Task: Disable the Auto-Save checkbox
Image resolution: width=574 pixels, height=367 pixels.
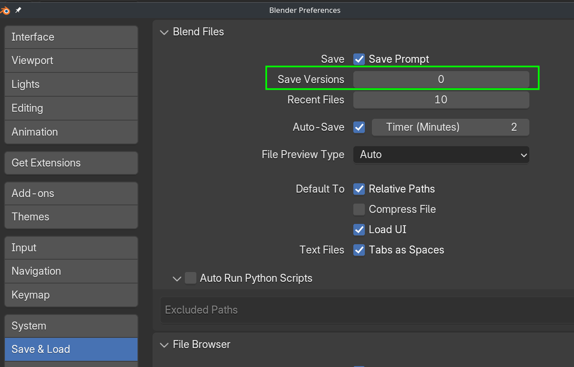Action: [x=359, y=127]
